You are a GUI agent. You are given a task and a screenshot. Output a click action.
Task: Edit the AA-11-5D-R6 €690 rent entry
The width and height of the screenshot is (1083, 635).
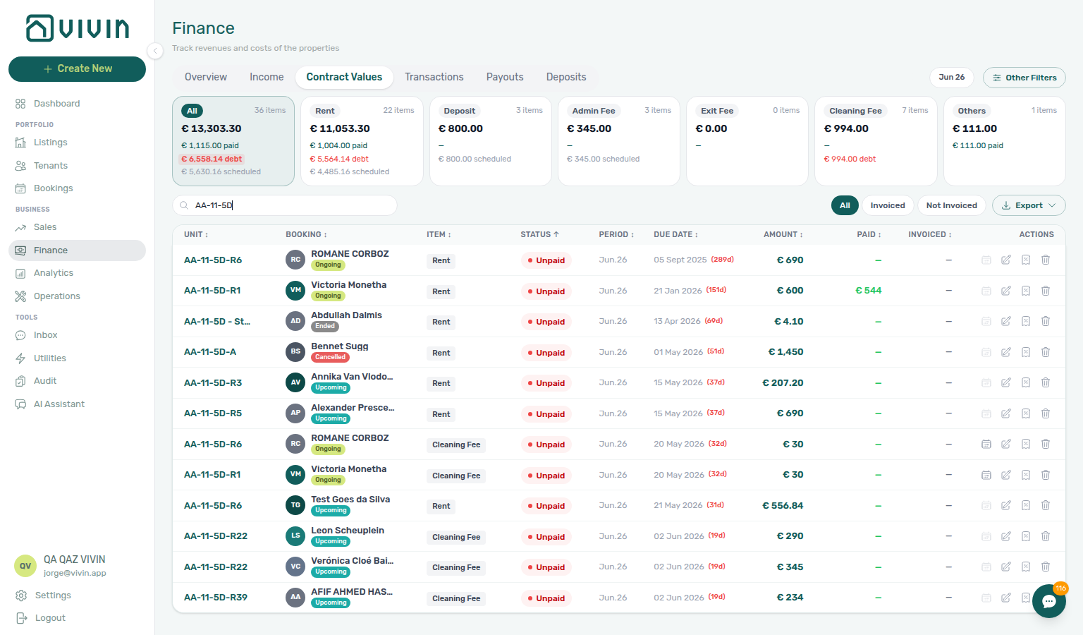[x=1006, y=260]
